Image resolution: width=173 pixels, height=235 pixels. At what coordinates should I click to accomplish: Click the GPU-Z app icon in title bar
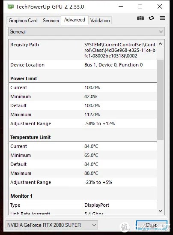(x=10, y=6)
